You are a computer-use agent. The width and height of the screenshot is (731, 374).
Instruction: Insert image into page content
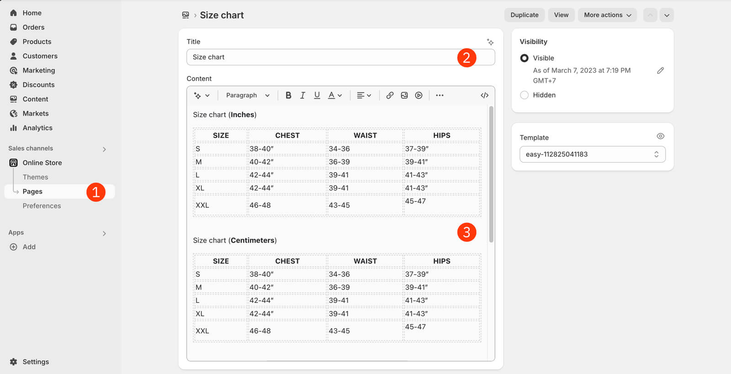[x=404, y=95]
